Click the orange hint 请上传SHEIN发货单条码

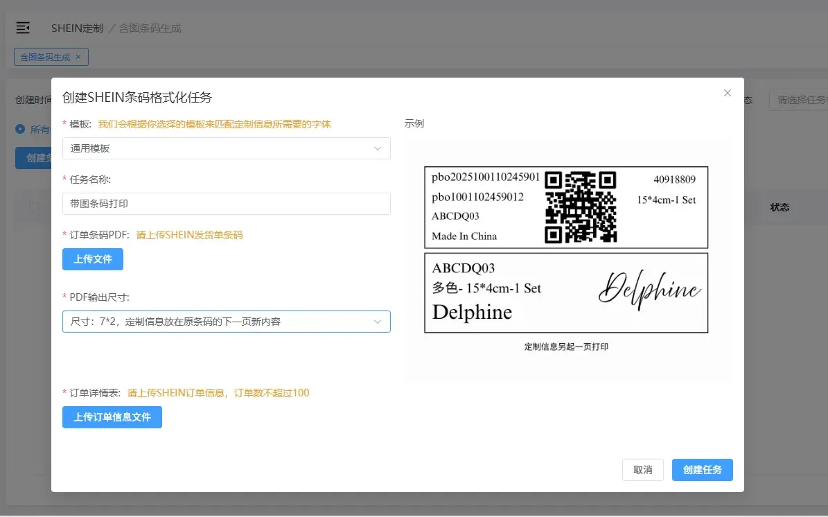coord(189,235)
